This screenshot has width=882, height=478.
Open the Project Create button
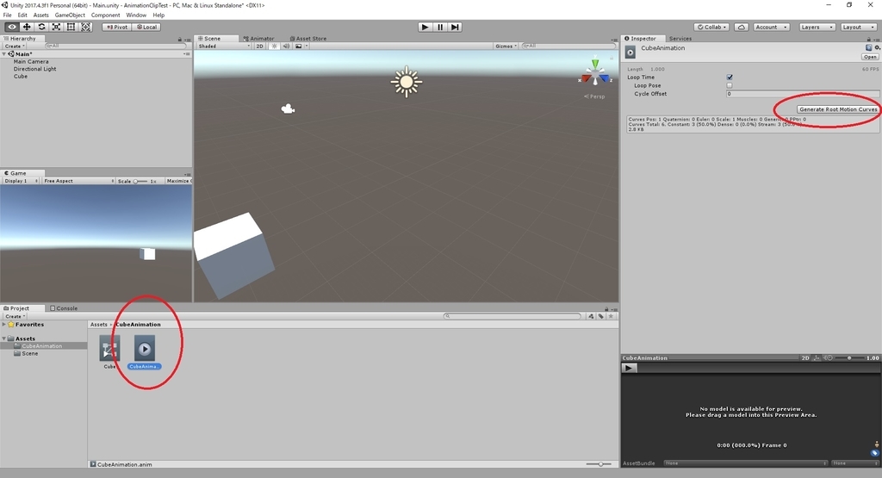(x=16, y=316)
